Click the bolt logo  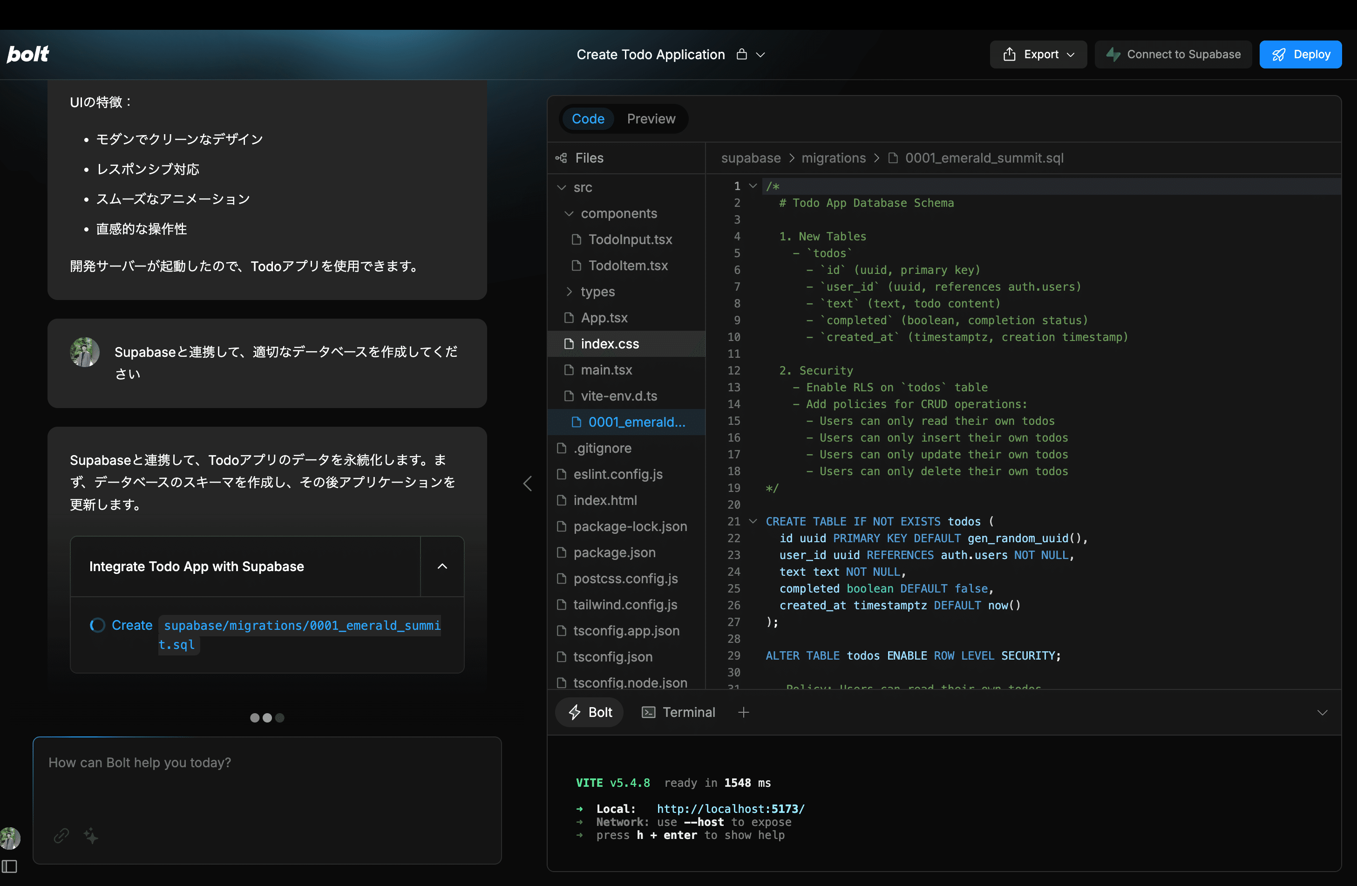(27, 54)
